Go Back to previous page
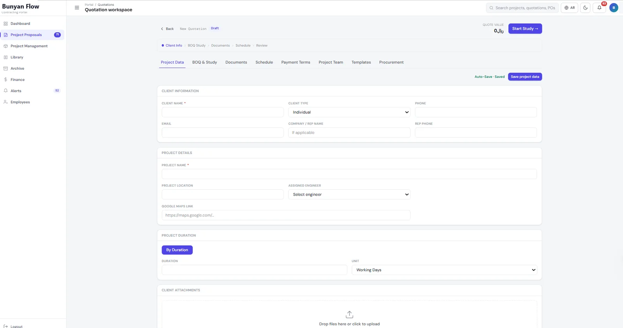623x328 pixels. tap(167, 29)
